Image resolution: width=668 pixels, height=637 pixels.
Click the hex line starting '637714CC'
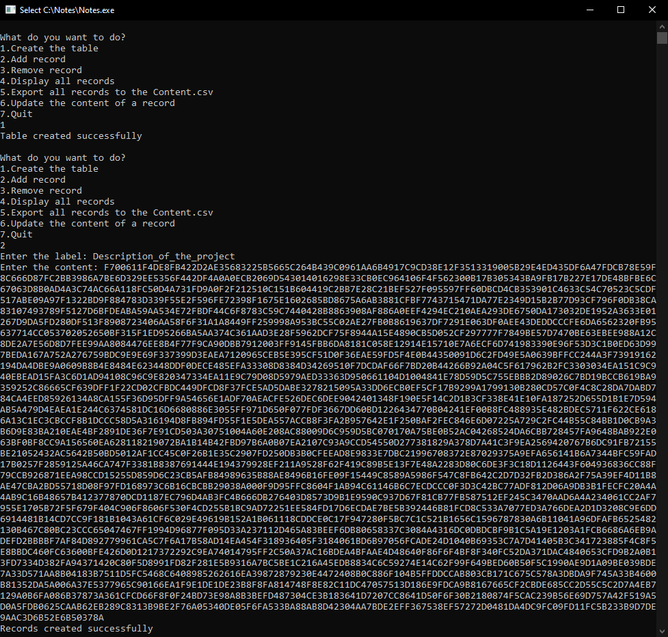coord(328,333)
